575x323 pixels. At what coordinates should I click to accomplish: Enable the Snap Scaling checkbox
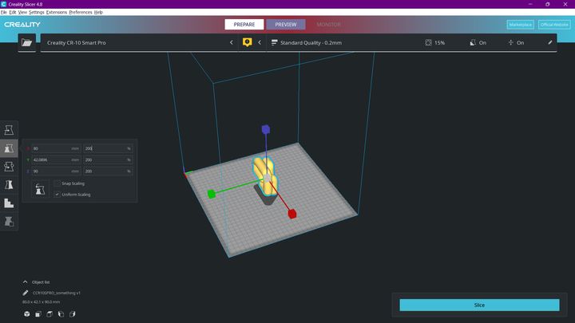[x=57, y=183]
